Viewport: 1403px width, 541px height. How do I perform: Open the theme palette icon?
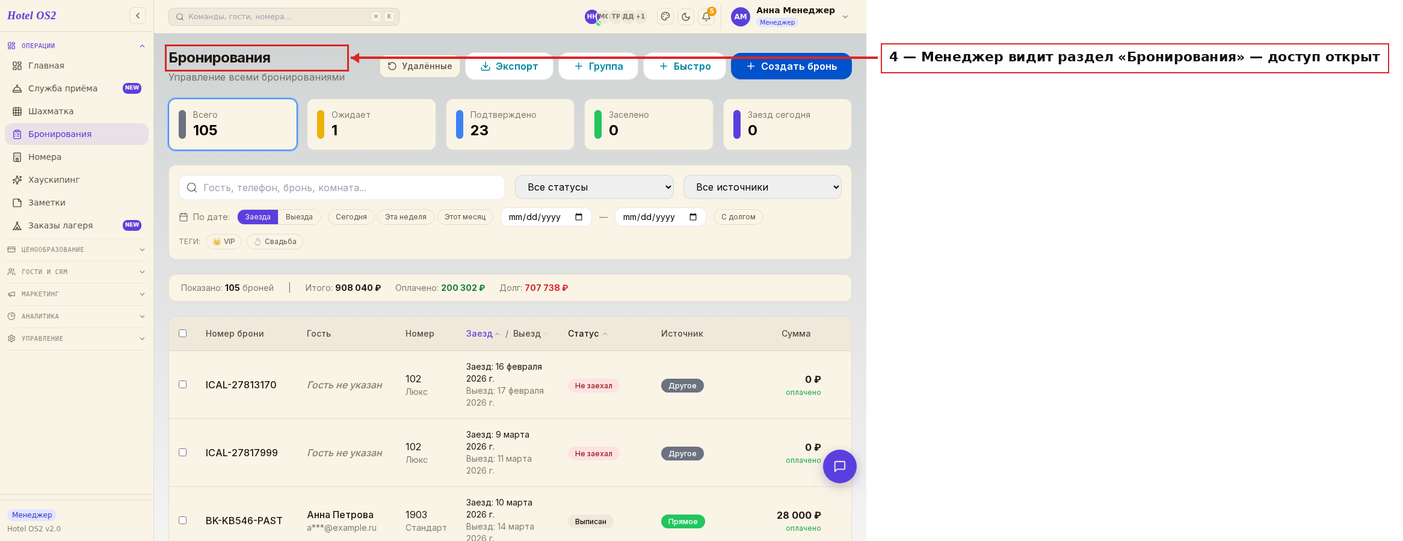[665, 17]
